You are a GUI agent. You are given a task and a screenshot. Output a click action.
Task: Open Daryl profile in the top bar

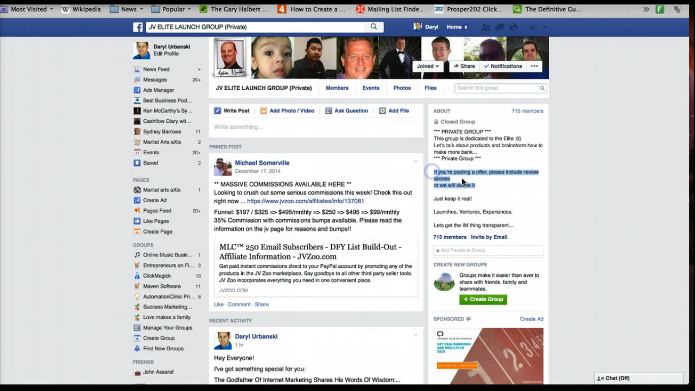click(x=426, y=27)
